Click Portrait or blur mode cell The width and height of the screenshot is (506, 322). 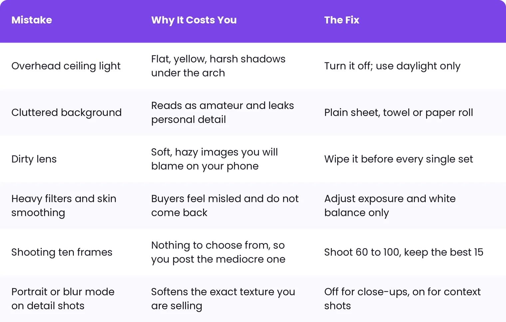click(x=63, y=299)
